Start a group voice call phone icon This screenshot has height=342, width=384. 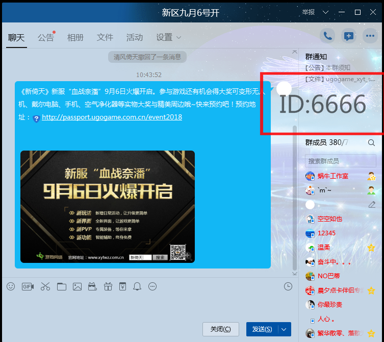click(x=327, y=36)
